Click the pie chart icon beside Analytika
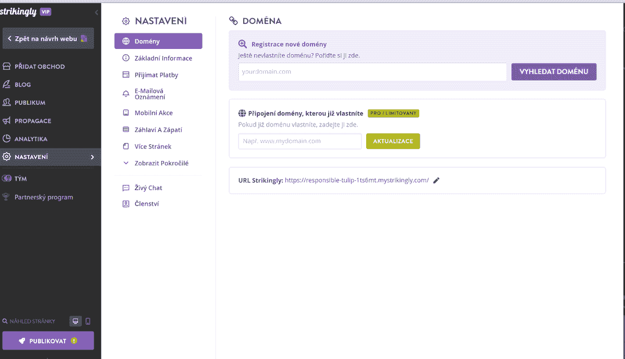The height and width of the screenshot is (359, 625). point(6,139)
